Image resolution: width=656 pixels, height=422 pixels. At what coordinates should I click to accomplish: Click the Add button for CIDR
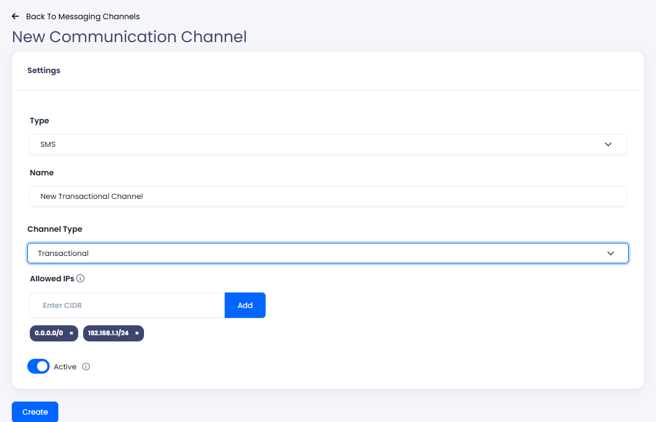(245, 306)
